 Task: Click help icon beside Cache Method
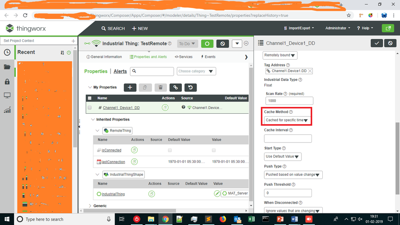[291, 112]
